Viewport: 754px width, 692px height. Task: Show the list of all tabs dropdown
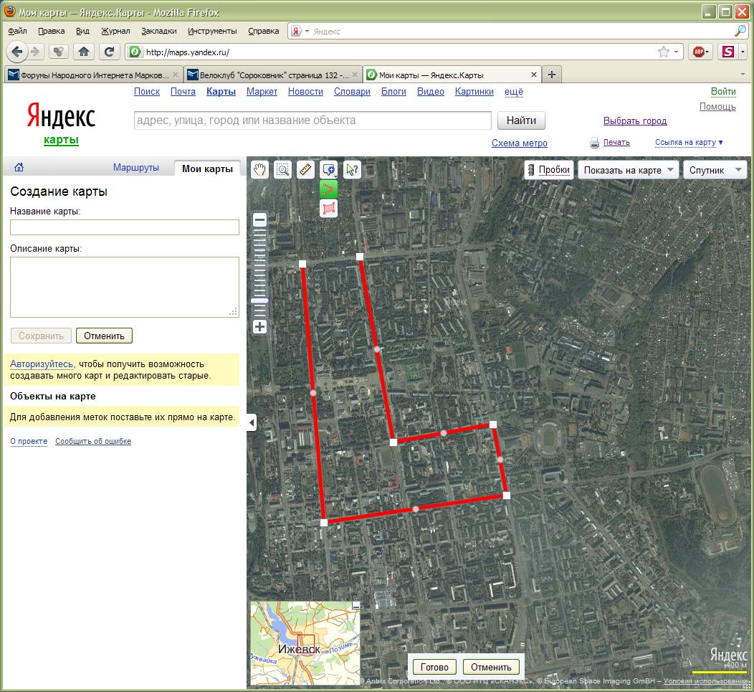(x=743, y=75)
